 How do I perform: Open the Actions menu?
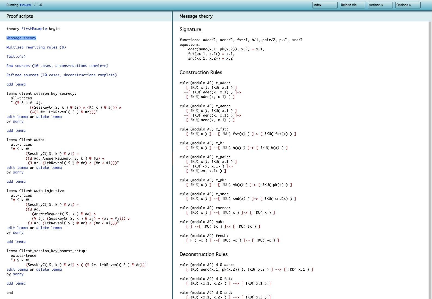380,5
